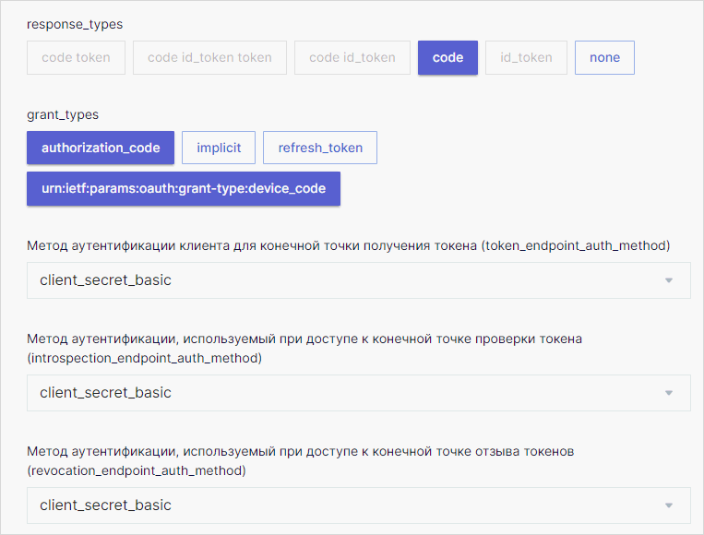Screen dimensions: 704x535
Task: Click the response_types label
Action: point(75,24)
